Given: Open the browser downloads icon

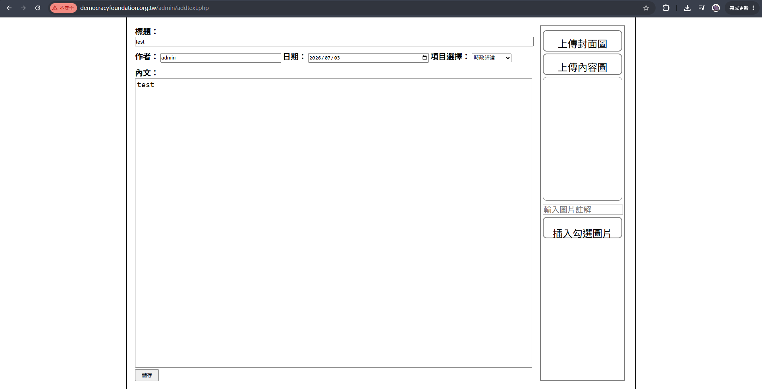Looking at the screenshot, I should (687, 8).
